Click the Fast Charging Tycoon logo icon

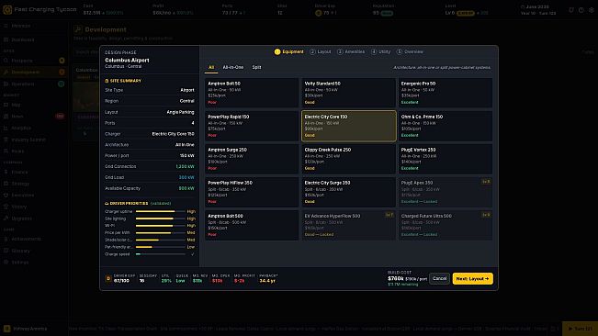[7, 9]
